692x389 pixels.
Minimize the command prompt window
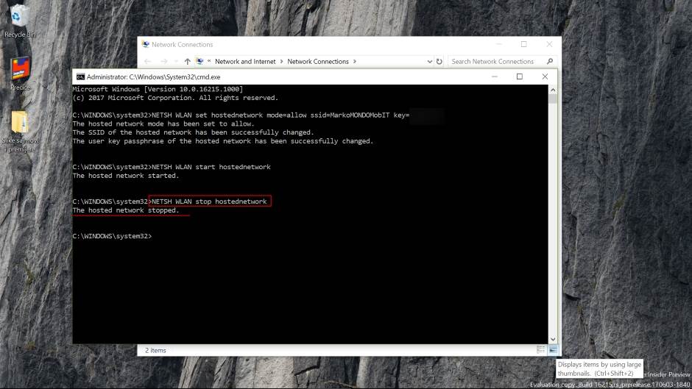pyautogui.click(x=493, y=76)
